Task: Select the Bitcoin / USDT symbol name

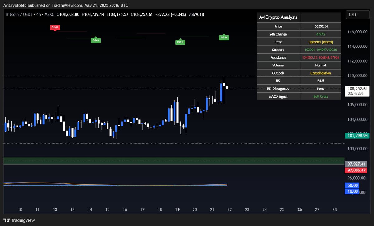Action: pyautogui.click(x=19, y=14)
